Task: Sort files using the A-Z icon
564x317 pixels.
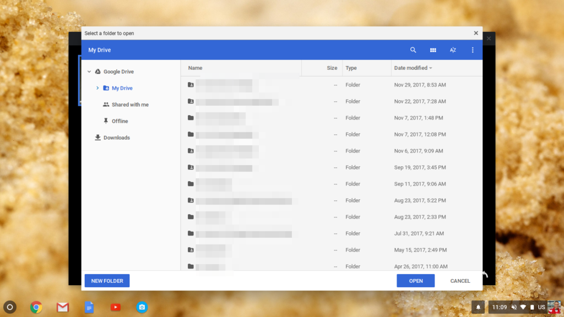Action: click(453, 50)
